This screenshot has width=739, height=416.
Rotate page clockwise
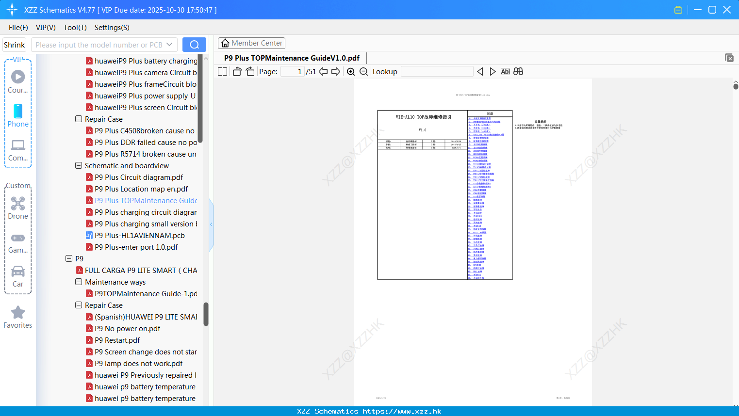point(250,71)
